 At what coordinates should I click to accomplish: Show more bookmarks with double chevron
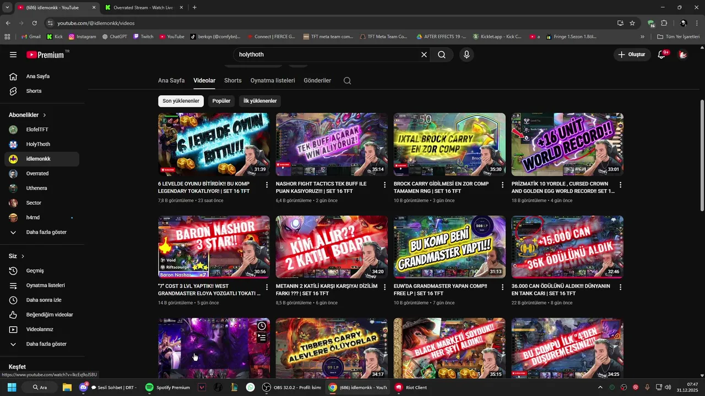tap(642, 37)
